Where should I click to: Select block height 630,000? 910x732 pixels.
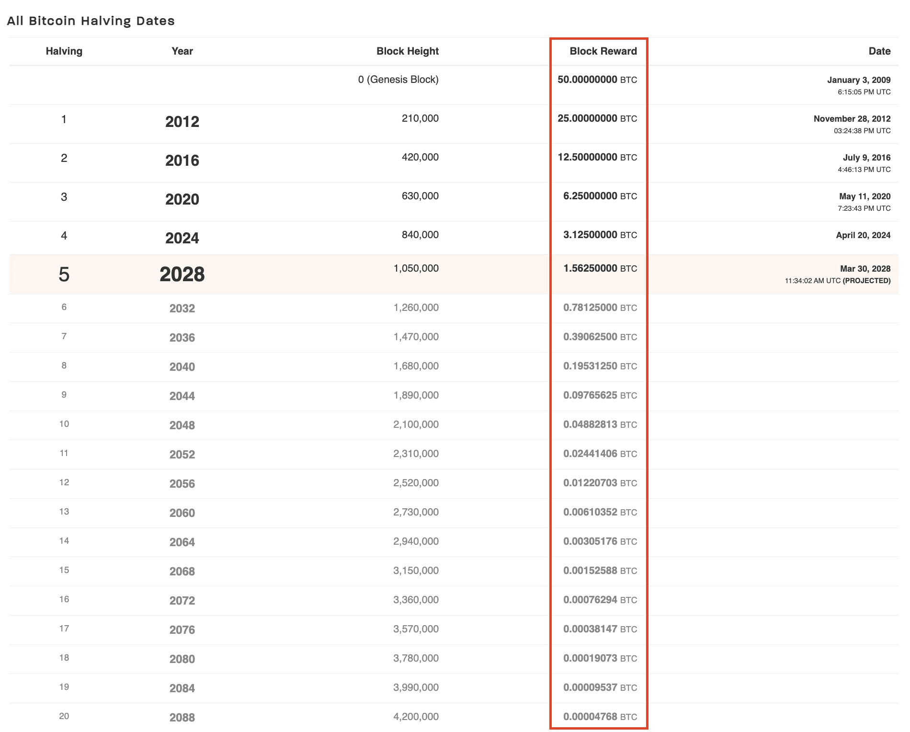[420, 196]
